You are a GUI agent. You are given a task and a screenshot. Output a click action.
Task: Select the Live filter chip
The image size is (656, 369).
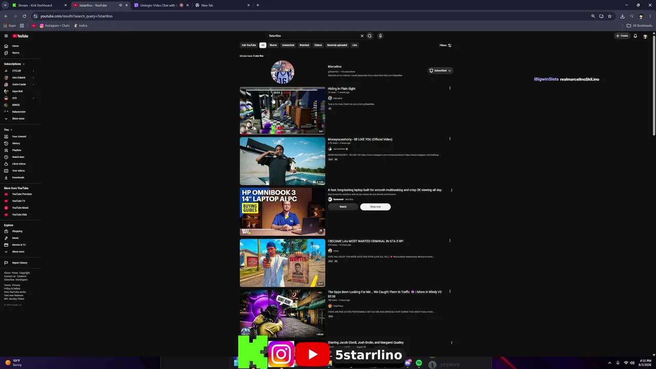tap(355, 45)
